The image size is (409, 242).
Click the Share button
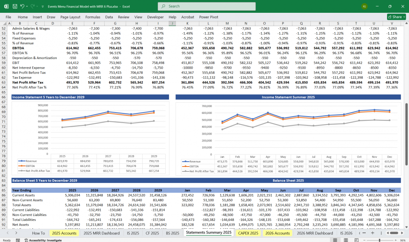(395, 17)
